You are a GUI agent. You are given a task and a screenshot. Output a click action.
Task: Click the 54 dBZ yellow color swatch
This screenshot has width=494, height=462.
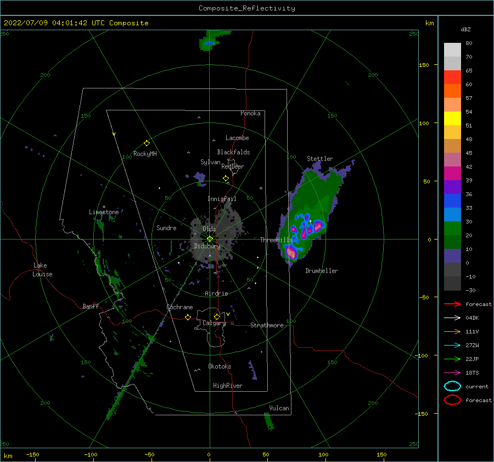click(x=452, y=119)
